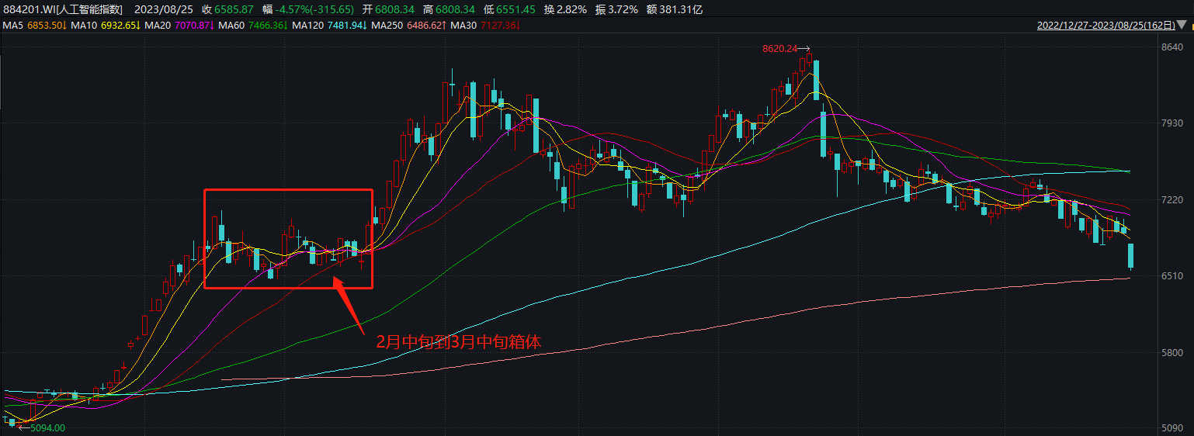Select the MA10 indicator value 6932.65
This screenshot has width=1194, height=436.
coord(120,26)
